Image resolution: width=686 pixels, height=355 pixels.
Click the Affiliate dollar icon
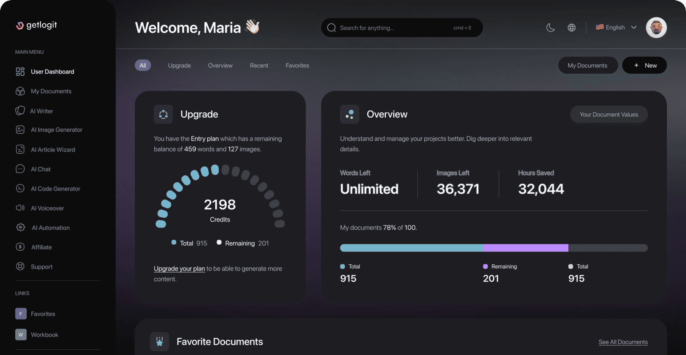(x=20, y=247)
